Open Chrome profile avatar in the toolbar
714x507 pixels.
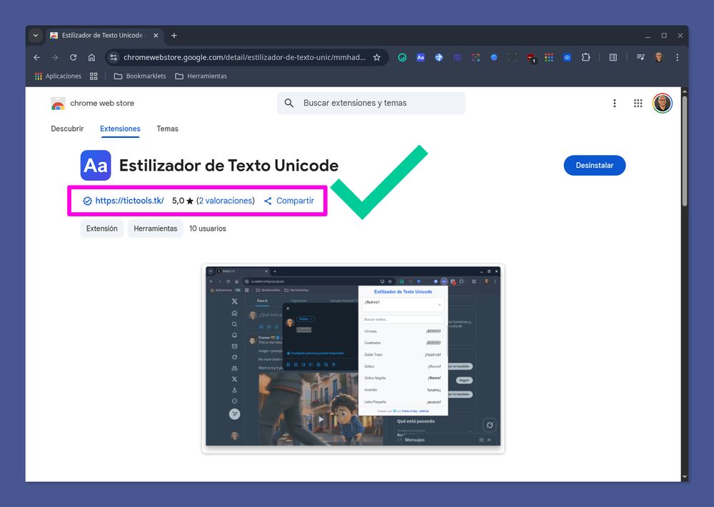click(x=659, y=57)
